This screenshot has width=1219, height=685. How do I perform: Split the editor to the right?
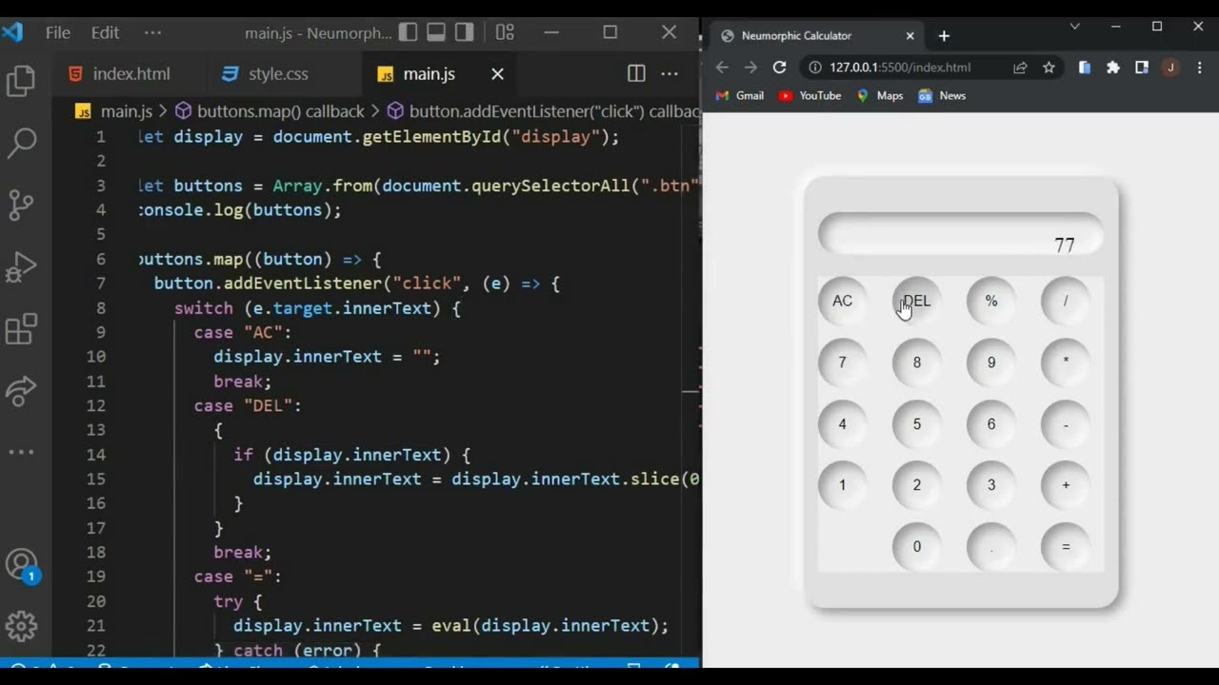pyautogui.click(x=636, y=73)
